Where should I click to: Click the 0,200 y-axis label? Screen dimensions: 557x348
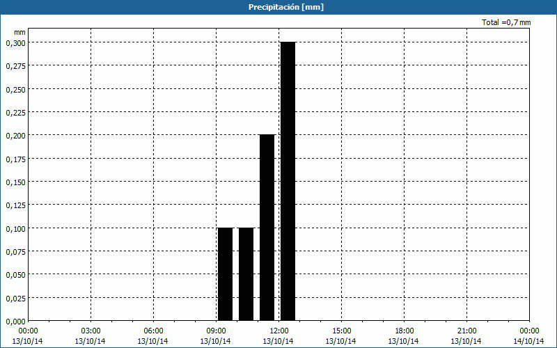point(15,136)
